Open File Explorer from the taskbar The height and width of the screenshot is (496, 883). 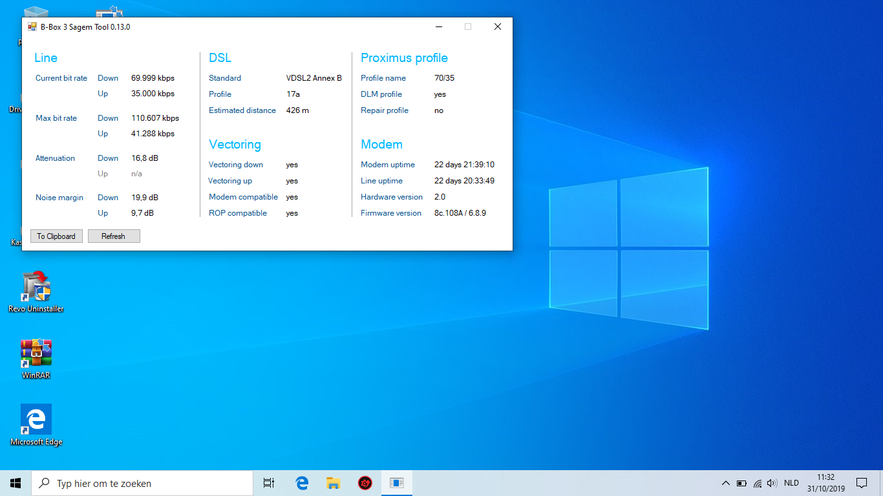pyautogui.click(x=334, y=483)
